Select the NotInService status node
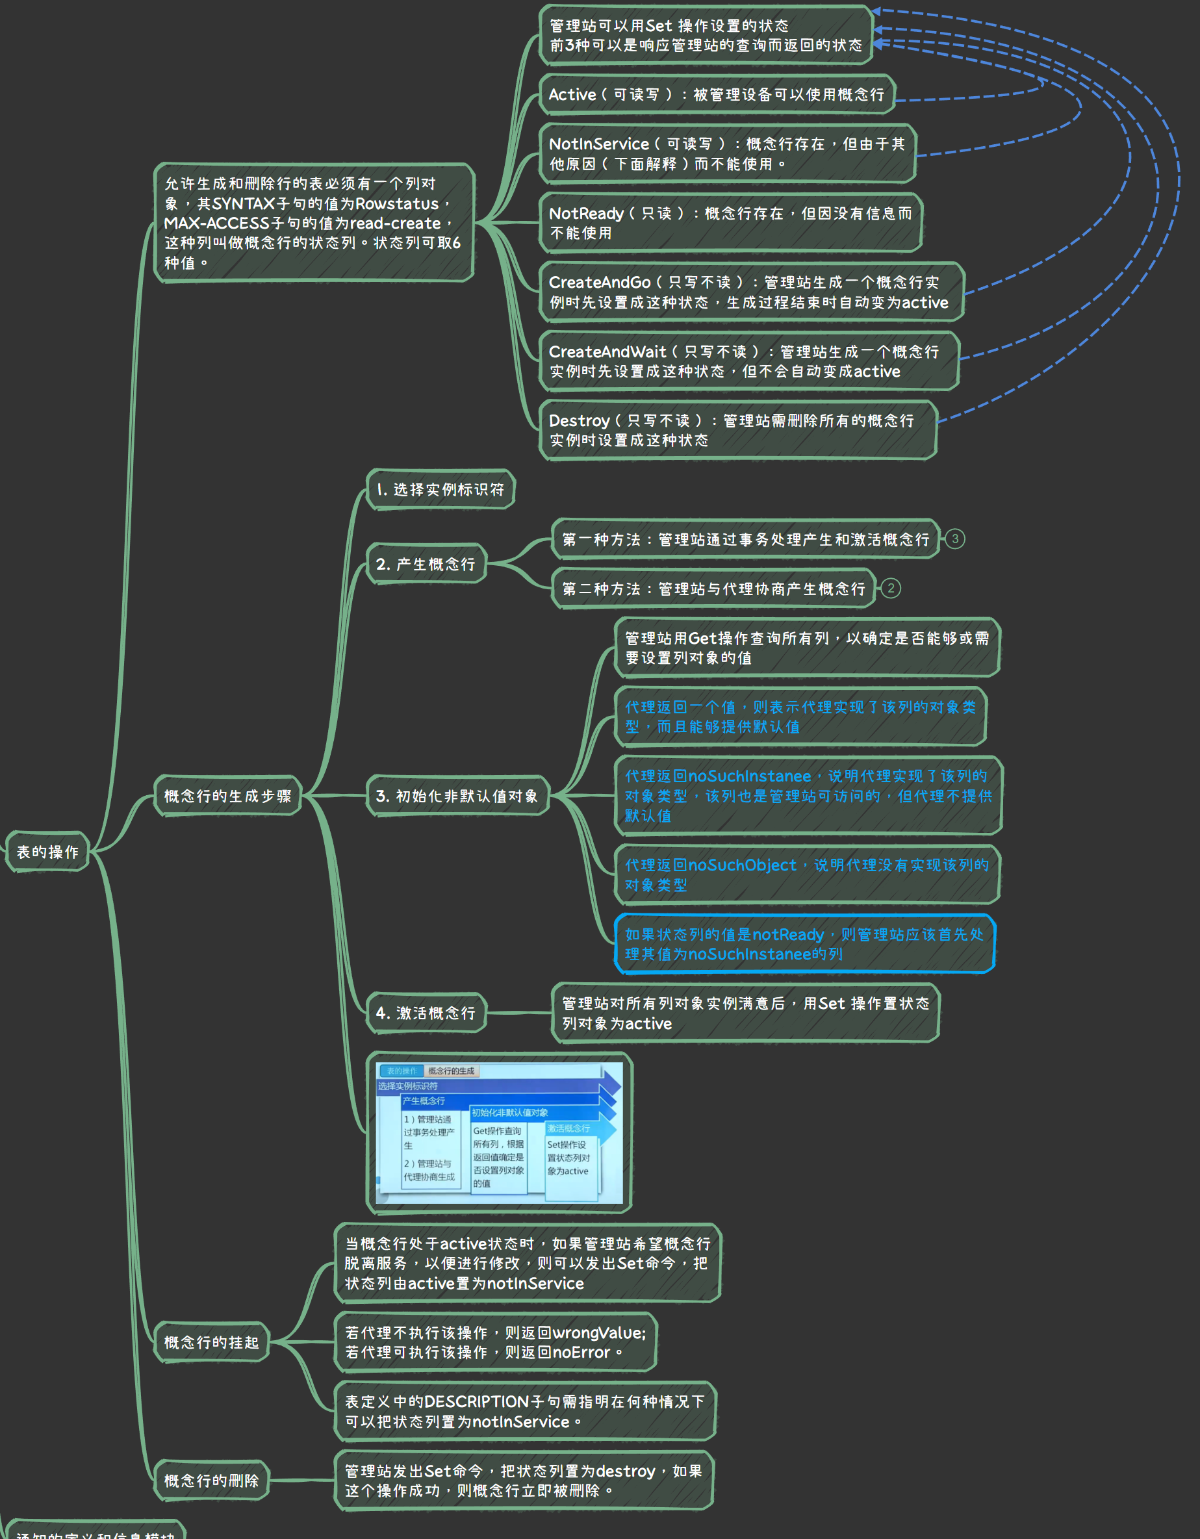 pyautogui.click(x=727, y=153)
